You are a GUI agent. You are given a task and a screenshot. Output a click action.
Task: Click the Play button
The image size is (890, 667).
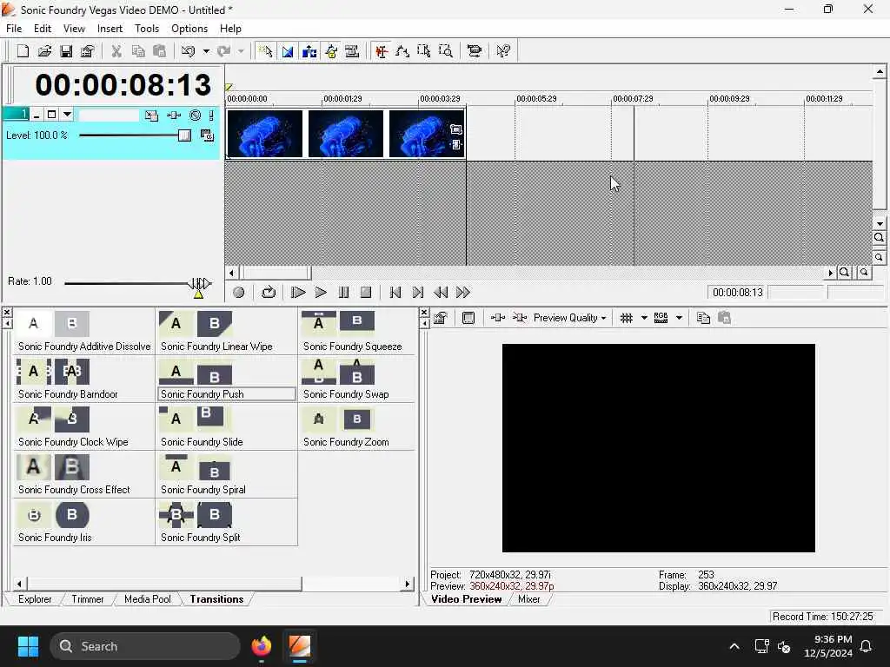click(321, 293)
